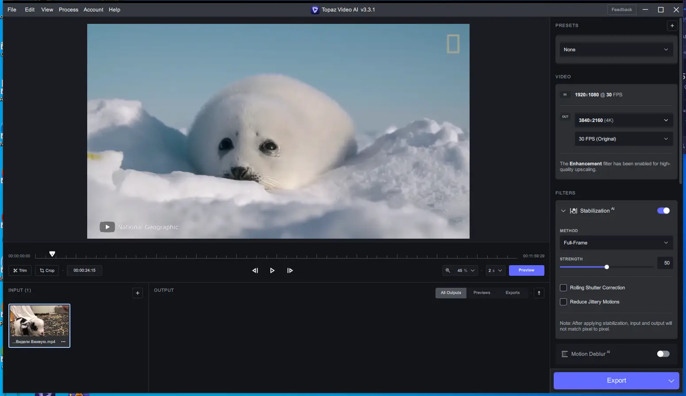Disable the Stabilization filter toggle

(663, 211)
